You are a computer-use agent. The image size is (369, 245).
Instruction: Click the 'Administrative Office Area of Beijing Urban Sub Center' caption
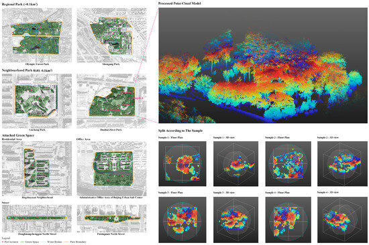click(x=111, y=197)
